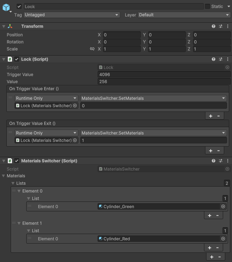
Task: Add a listener to On Trigger Value Enter
Action: [x=211, y=116]
